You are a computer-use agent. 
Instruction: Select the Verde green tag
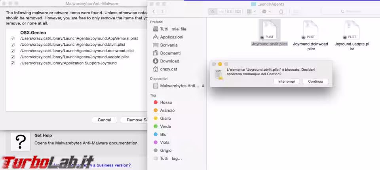tap(165, 127)
